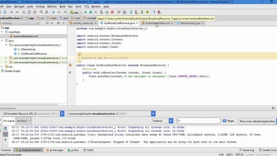
Task: Open Show only selected application filter
Action: (x=257, y=121)
